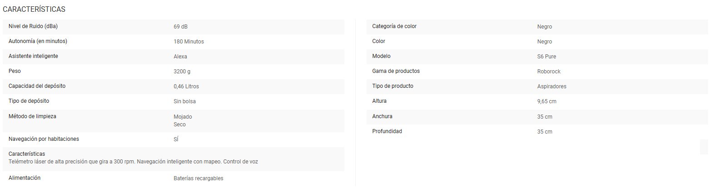Click the Profundidad row label
The height and width of the screenshot is (187, 710).
point(387,131)
